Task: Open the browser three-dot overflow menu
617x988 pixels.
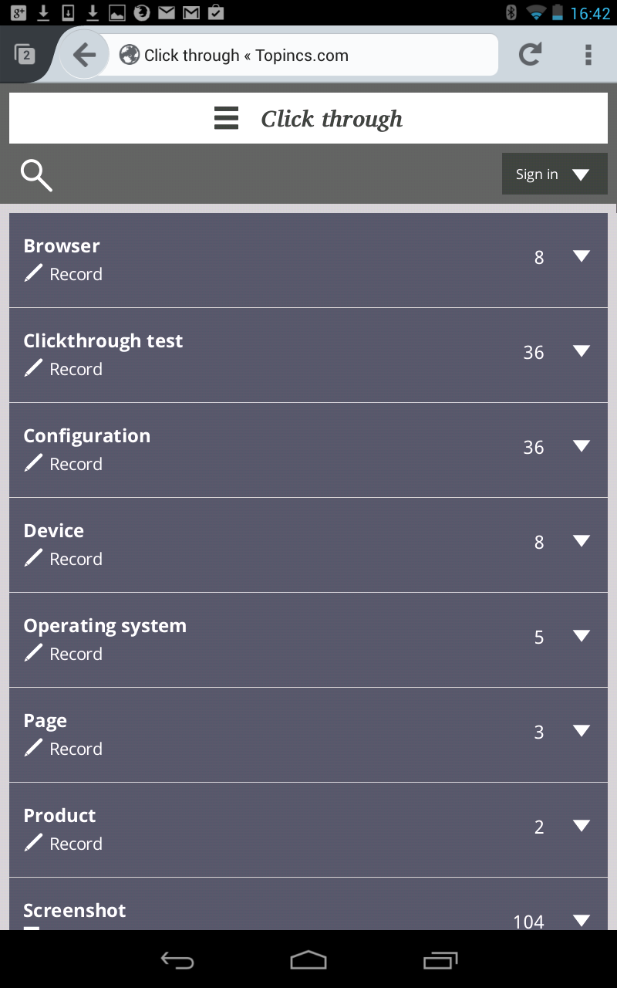Action: click(x=588, y=55)
